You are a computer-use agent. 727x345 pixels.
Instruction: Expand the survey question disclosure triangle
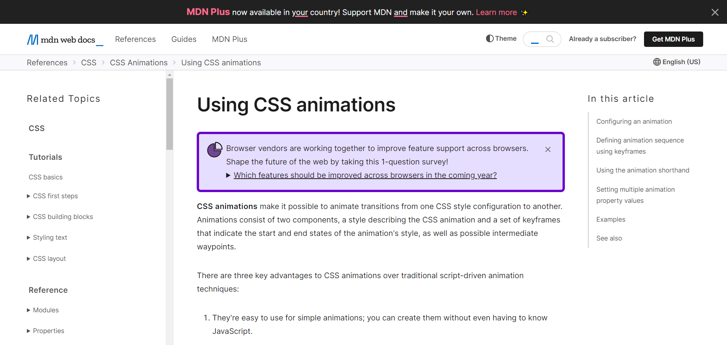click(228, 176)
